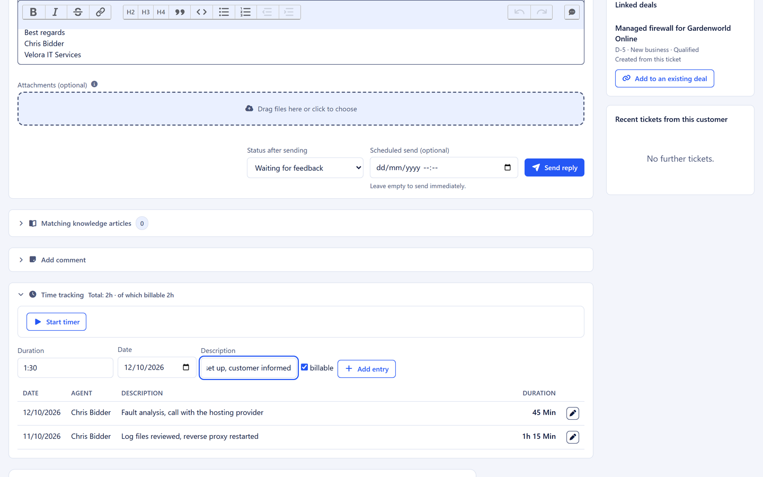Screen dimensions: 763x477
Task: Click the DATE column header
Action: coord(31,393)
